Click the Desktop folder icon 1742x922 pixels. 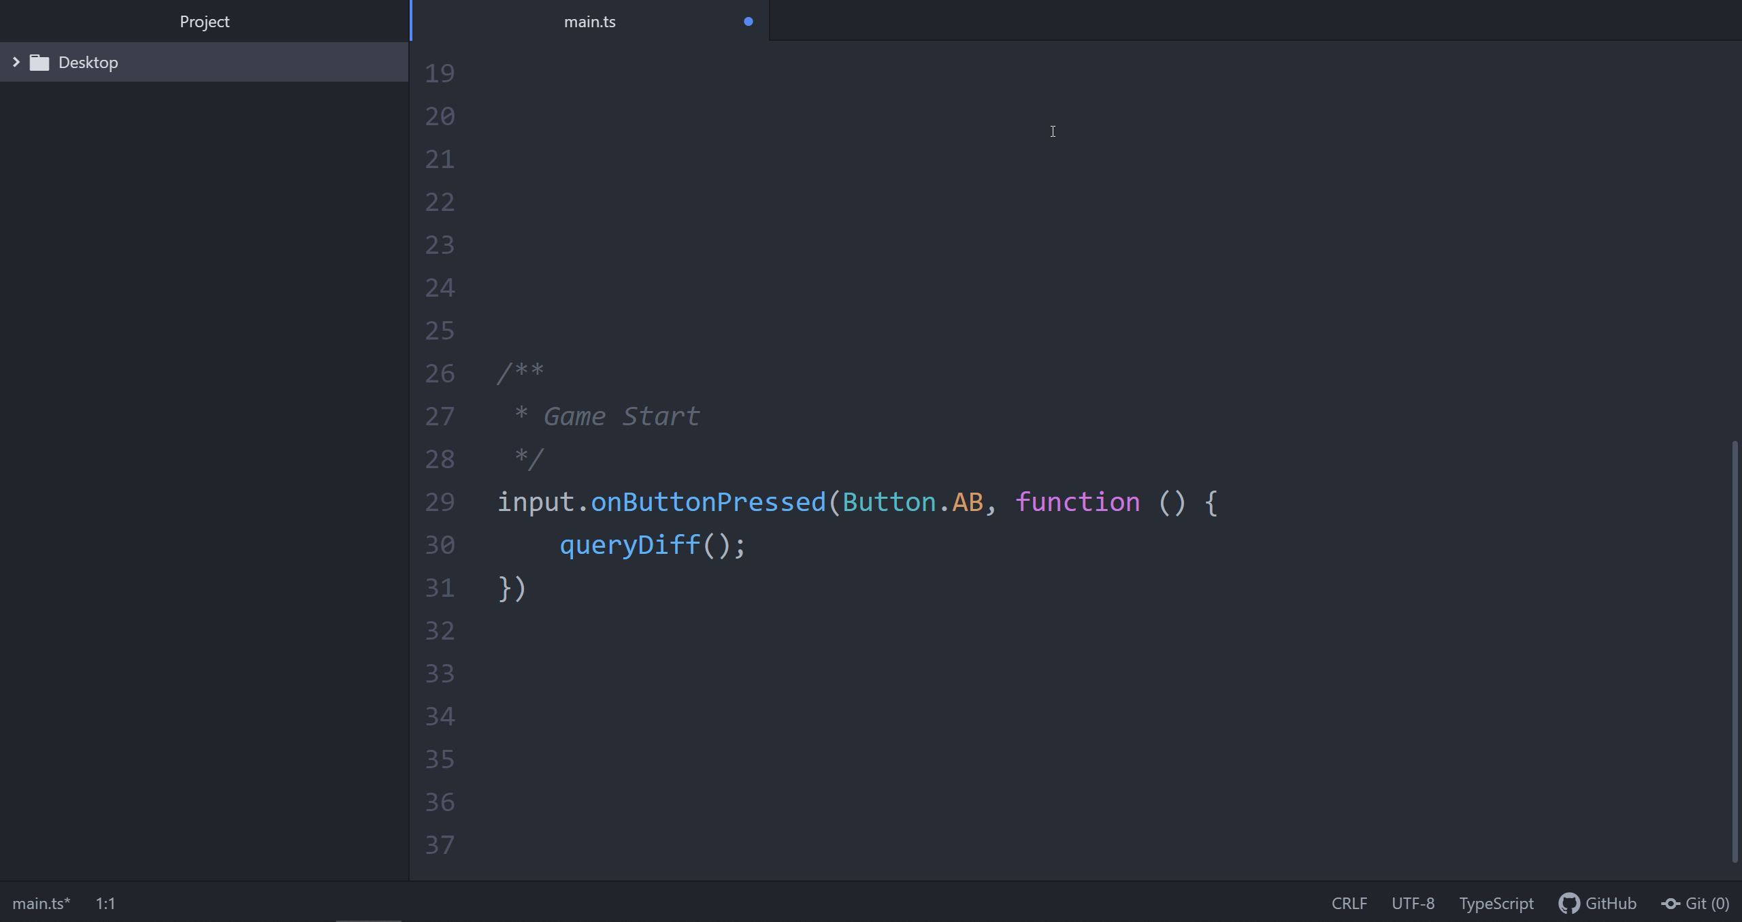point(39,63)
